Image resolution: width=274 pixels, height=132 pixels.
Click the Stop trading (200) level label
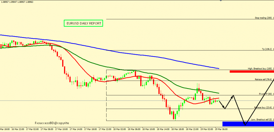(x=263, y=18)
